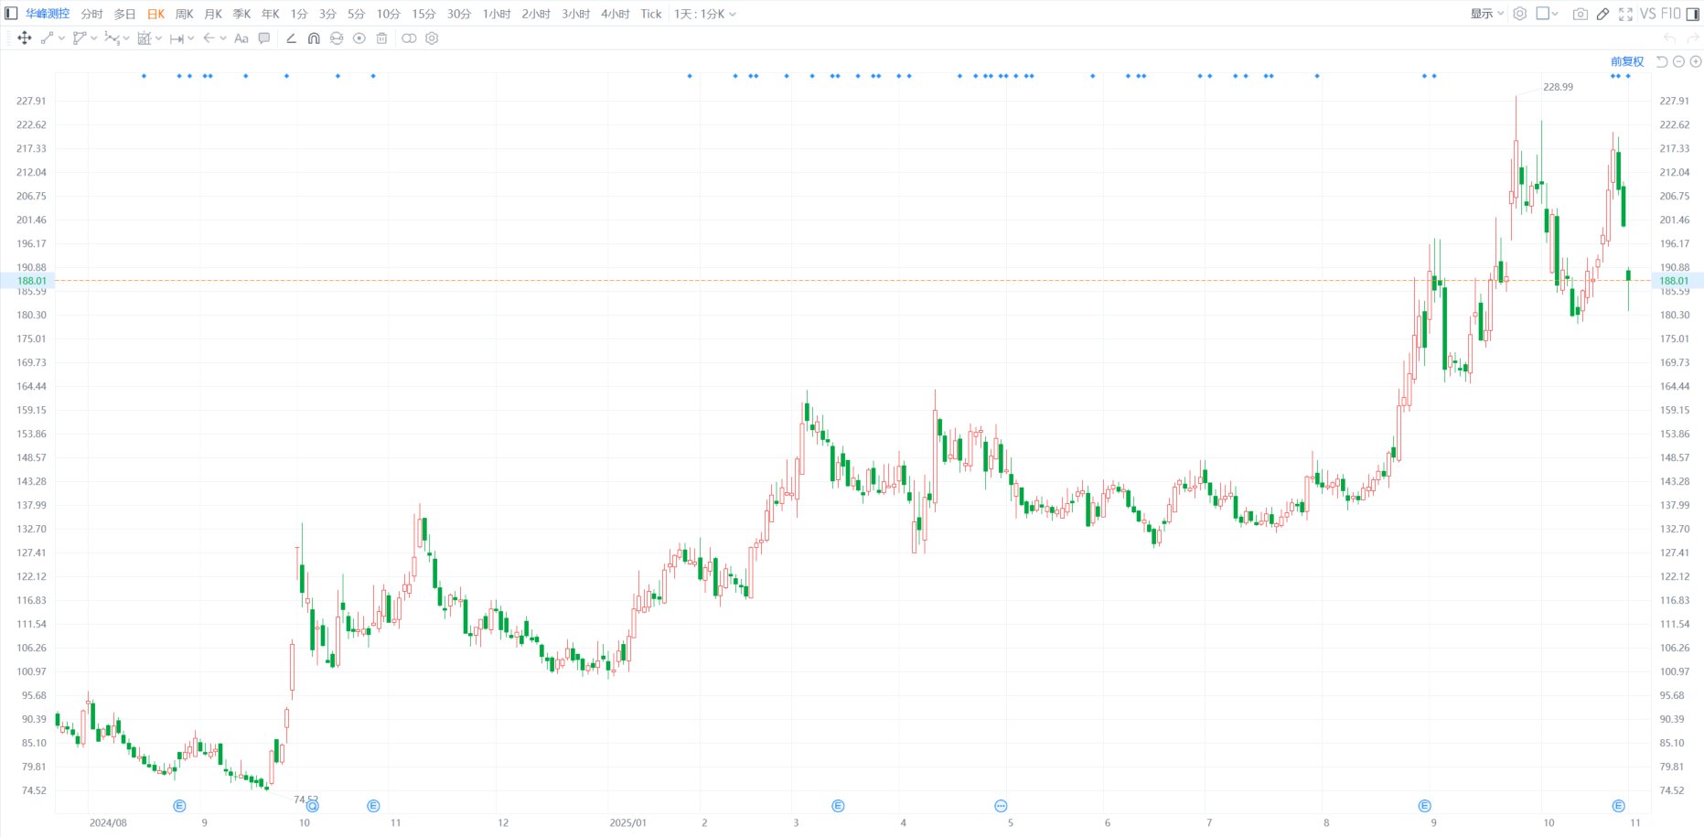
Task: Expand the range statistics tool dropdown
Action: [159, 38]
